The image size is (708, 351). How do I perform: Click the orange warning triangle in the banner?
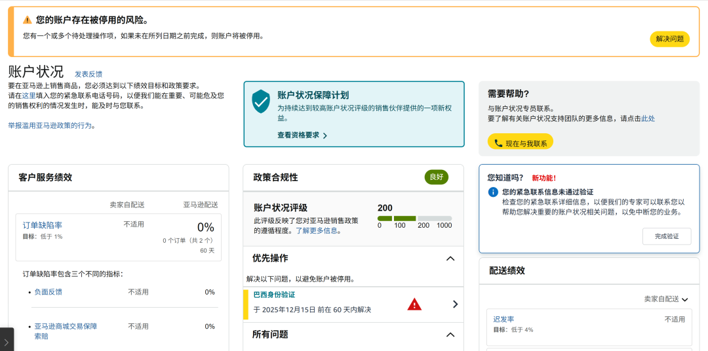[28, 20]
